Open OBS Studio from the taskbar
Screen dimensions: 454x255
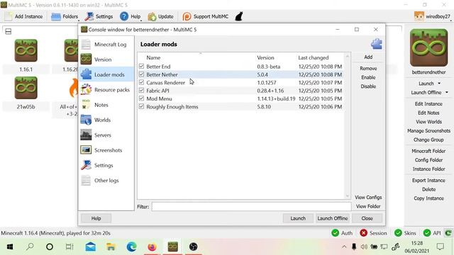coord(194,246)
